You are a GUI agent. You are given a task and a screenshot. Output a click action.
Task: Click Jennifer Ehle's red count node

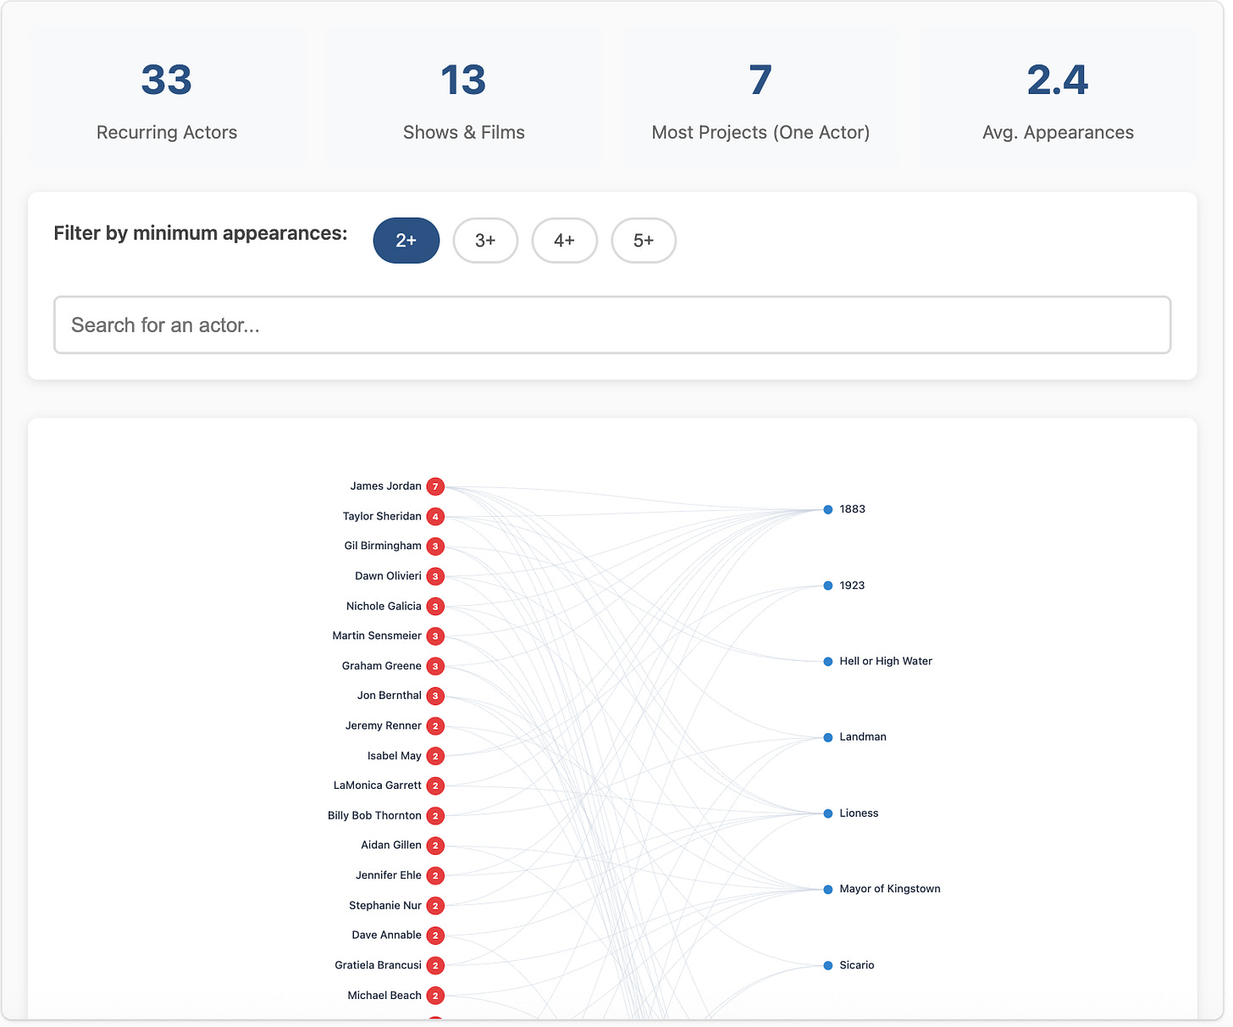tap(435, 876)
